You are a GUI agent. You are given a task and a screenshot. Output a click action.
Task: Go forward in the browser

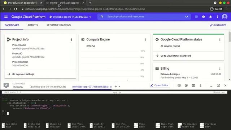(10, 9)
